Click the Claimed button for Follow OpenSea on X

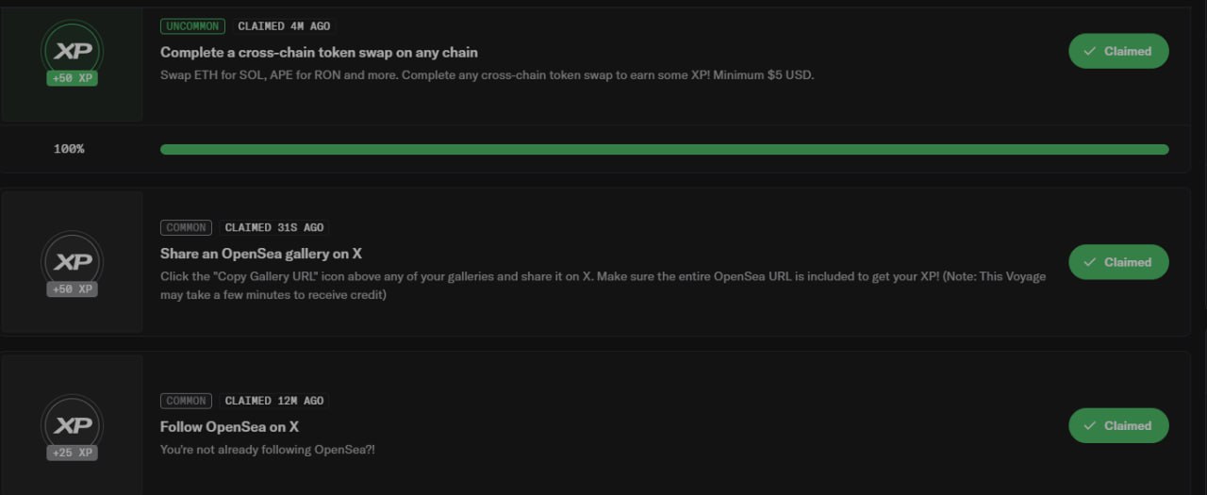(x=1118, y=425)
